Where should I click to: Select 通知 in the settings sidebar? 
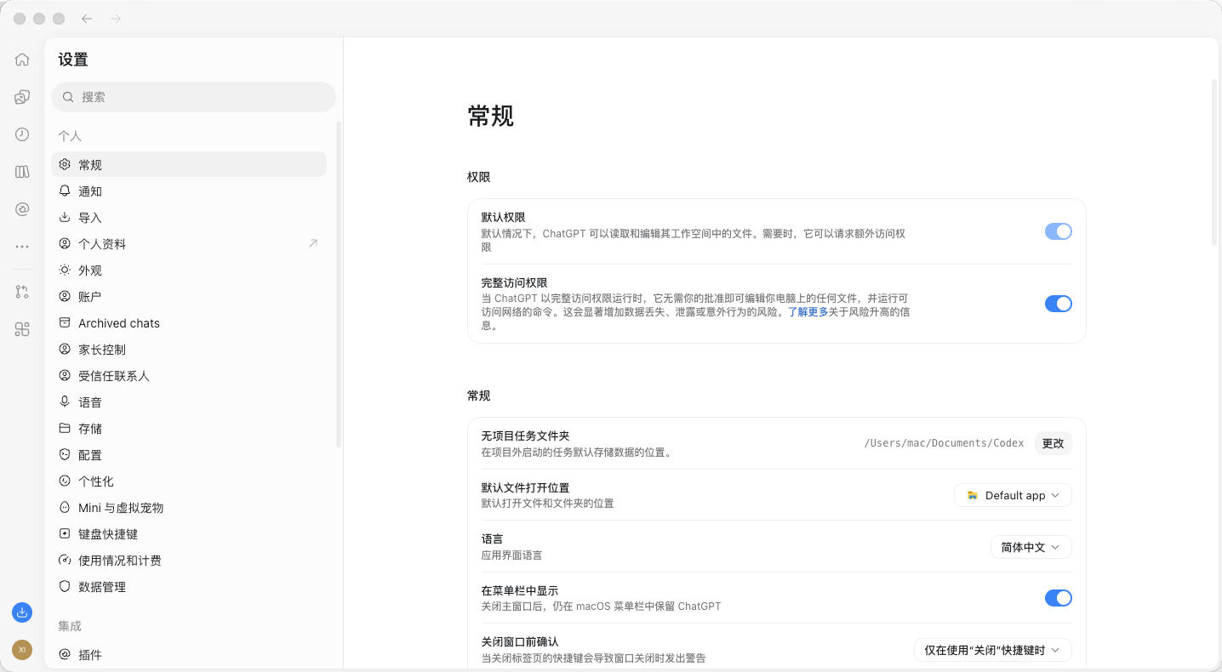click(189, 191)
